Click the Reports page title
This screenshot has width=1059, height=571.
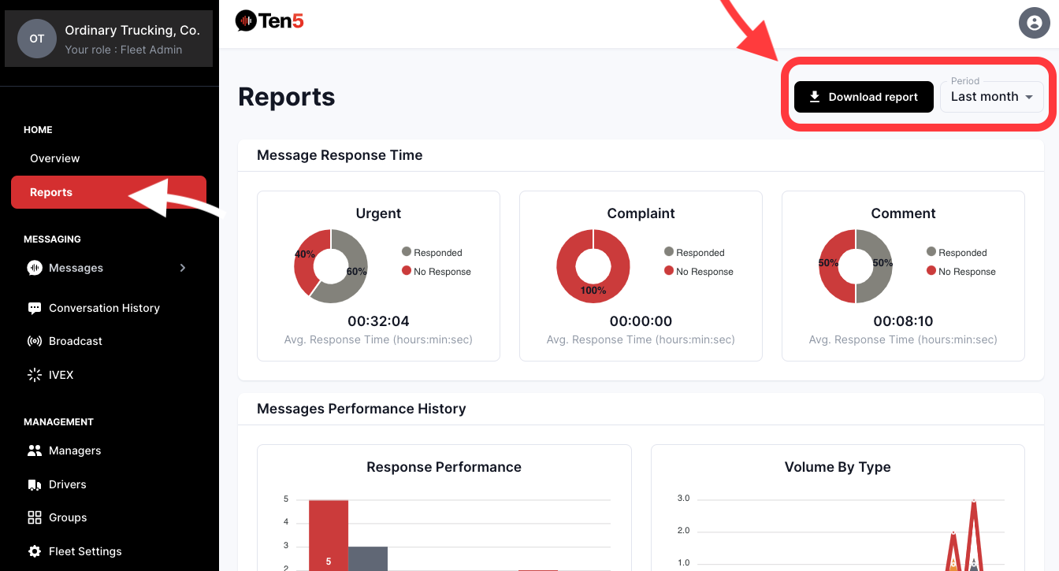pyautogui.click(x=287, y=97)
